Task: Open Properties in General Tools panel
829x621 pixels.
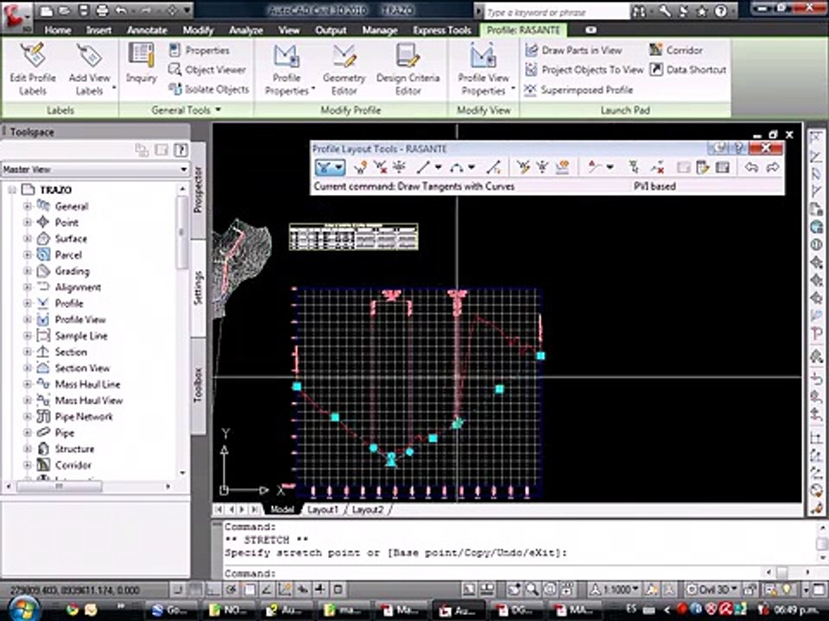Action: 199,50
